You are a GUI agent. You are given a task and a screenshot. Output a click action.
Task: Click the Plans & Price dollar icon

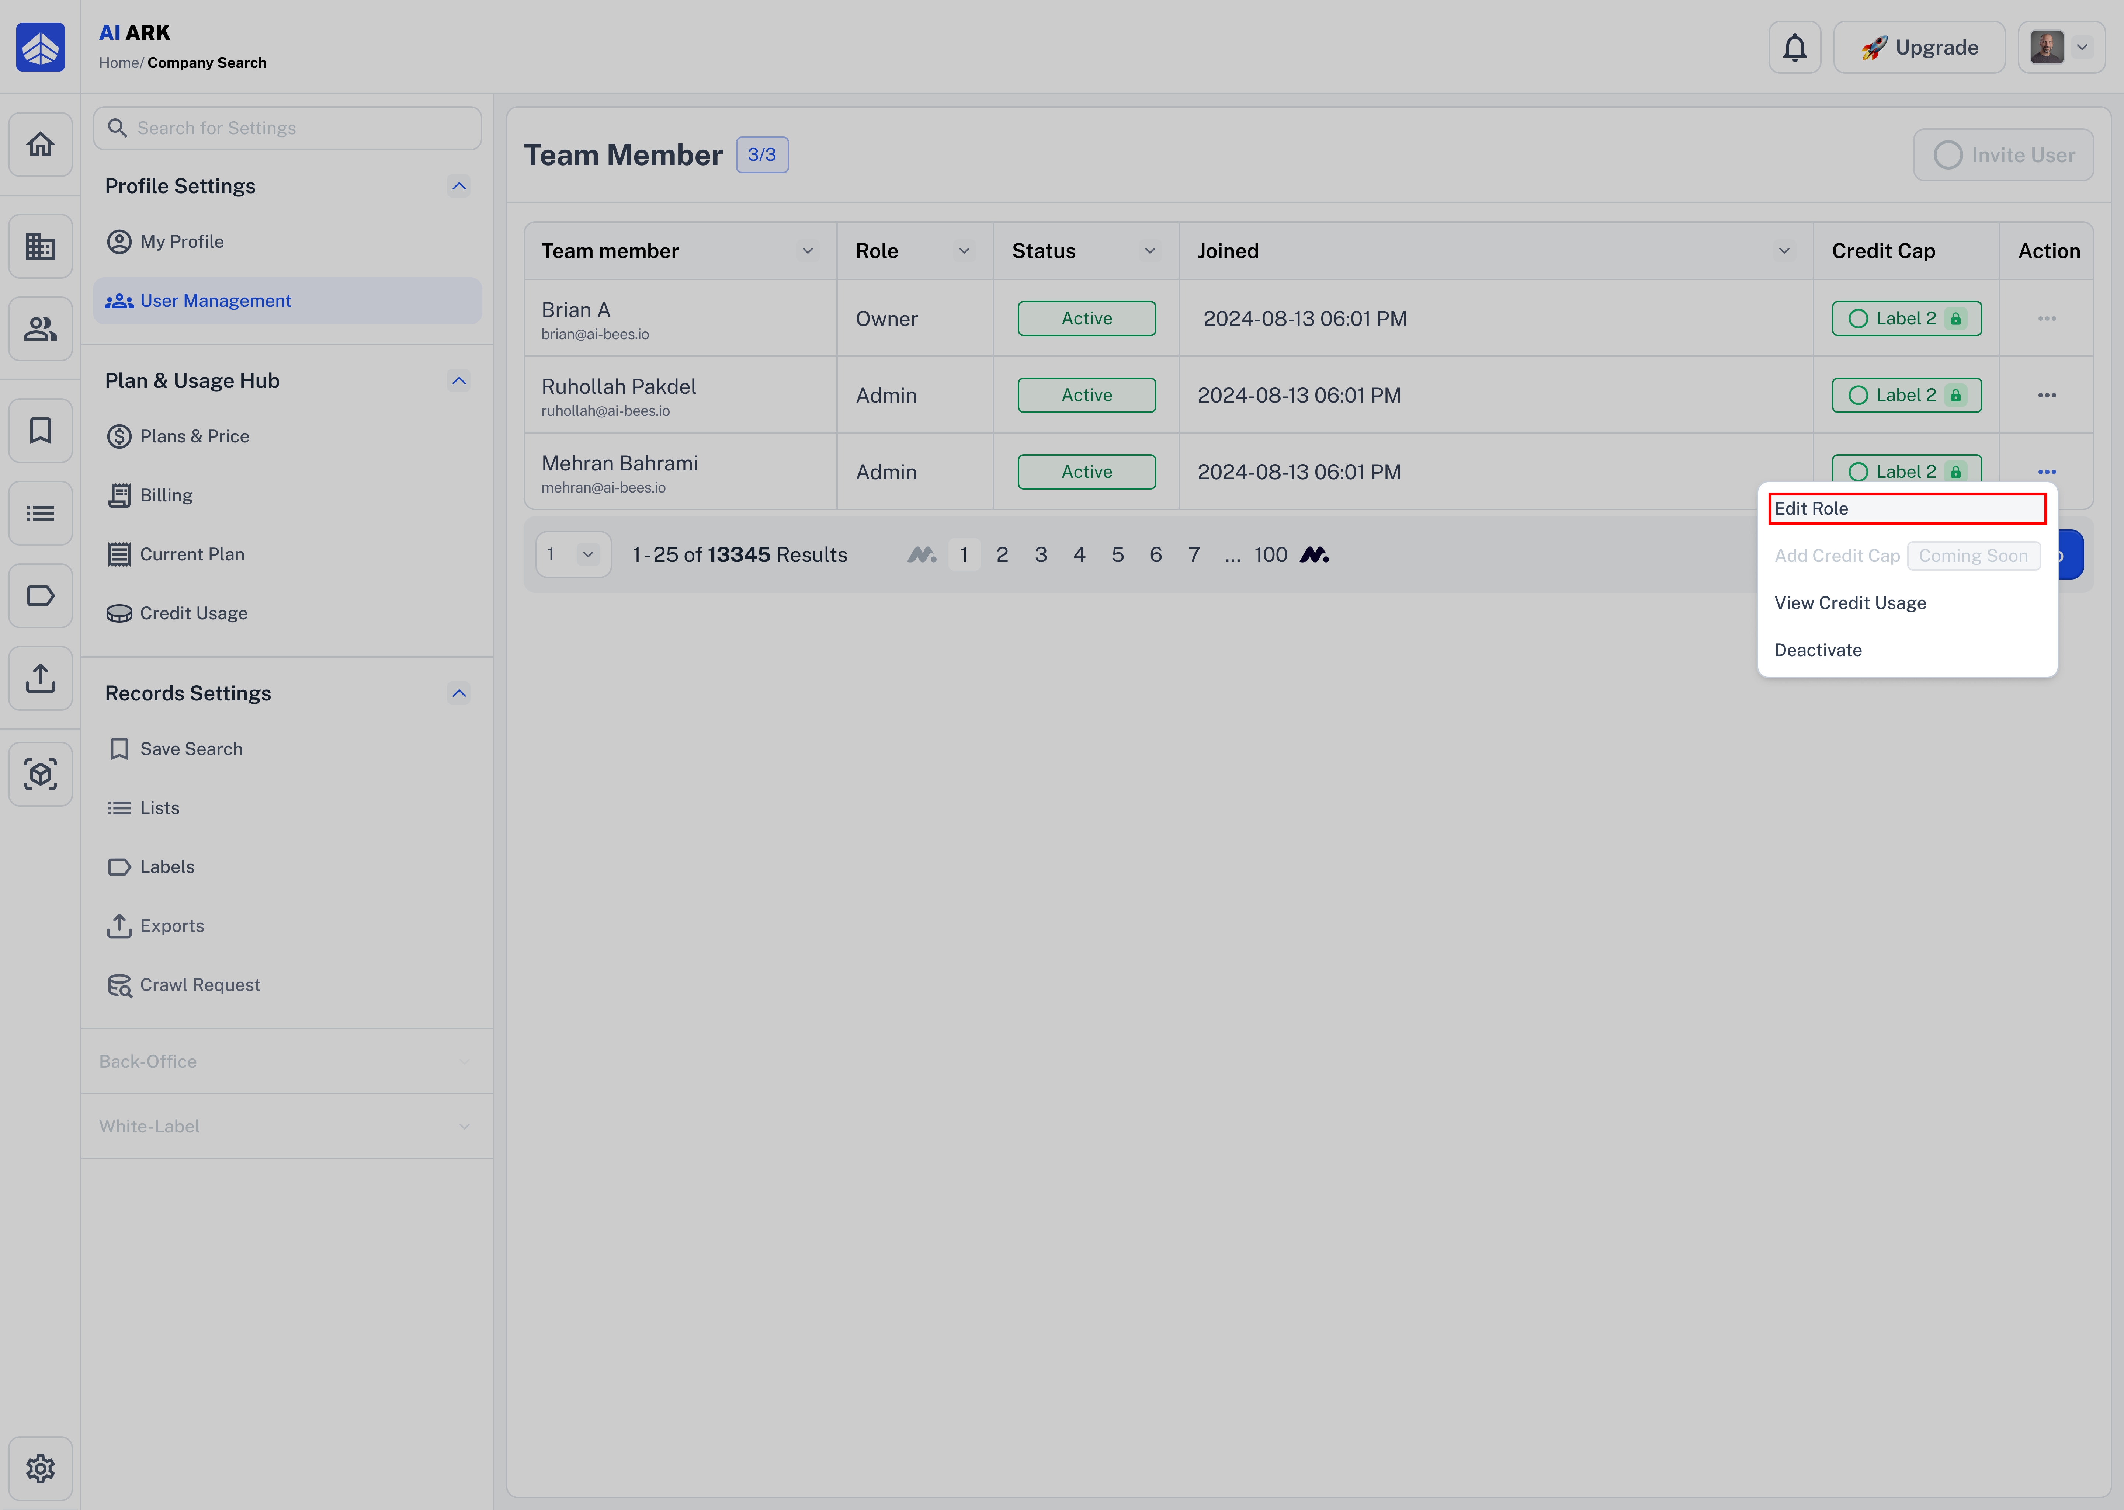pyautogui.click(x=119, y=436)
